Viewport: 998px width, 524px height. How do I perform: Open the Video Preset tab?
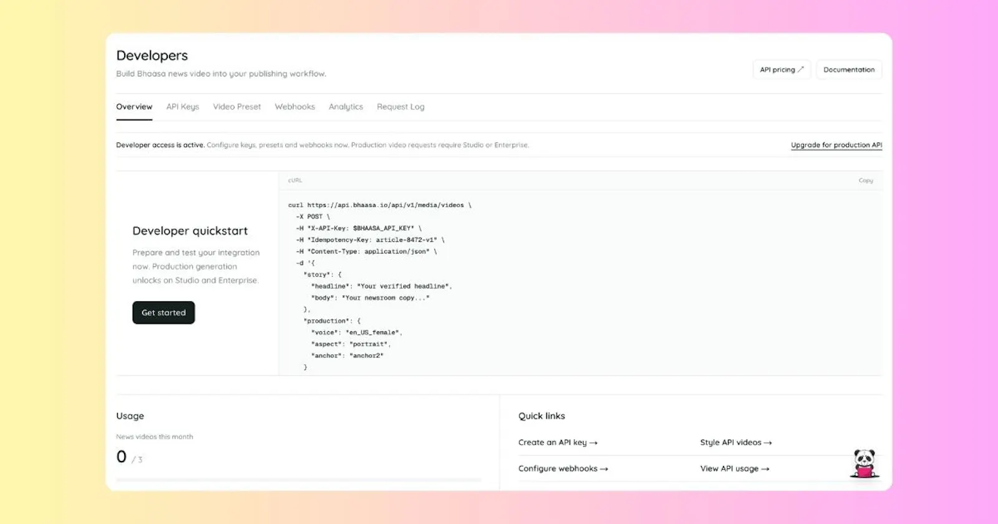[x=237, y=107]
